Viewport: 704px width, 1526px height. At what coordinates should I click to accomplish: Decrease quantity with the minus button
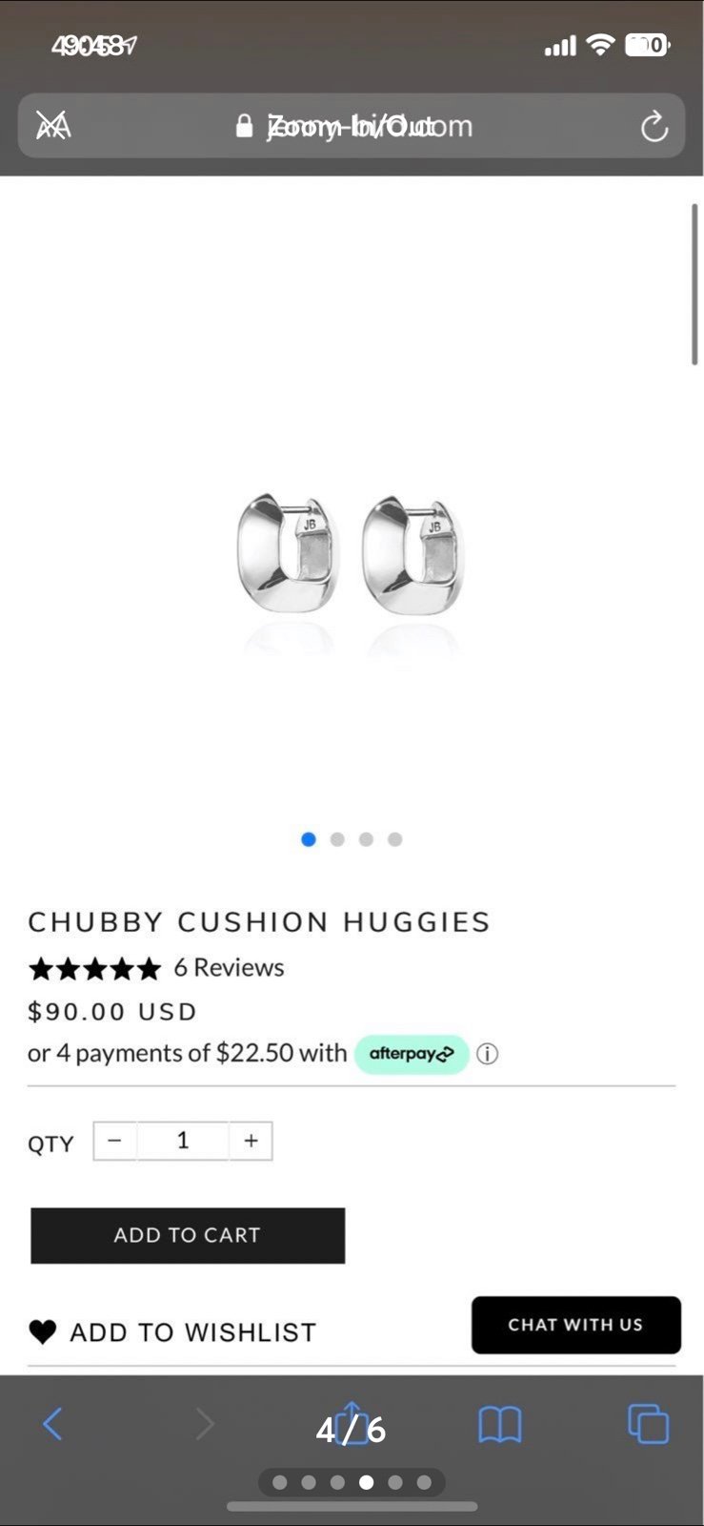[x=115, y=1141]
